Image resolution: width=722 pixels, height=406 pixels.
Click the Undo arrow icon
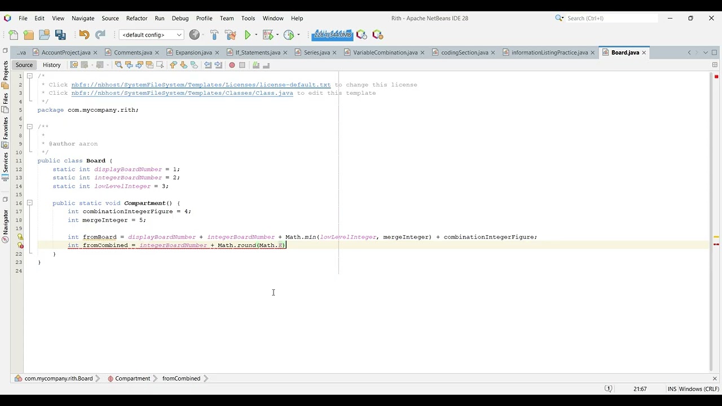(x=84, y=35)
